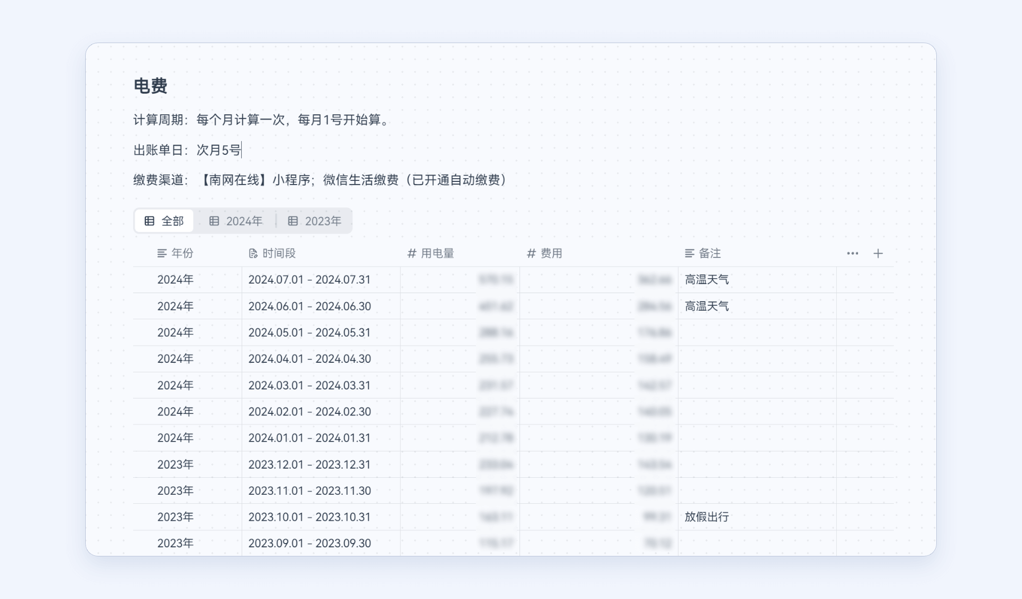Click empty 备注 cell in the 2024.05 row
Image resolution: width=1022 pixels, height=599 pixels.
point(757,332)
